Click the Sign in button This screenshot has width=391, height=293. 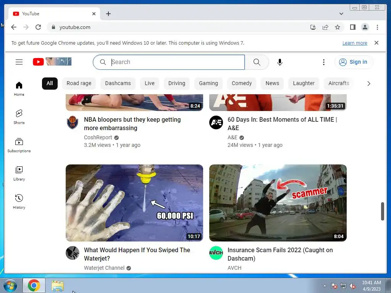click(354, 62)
